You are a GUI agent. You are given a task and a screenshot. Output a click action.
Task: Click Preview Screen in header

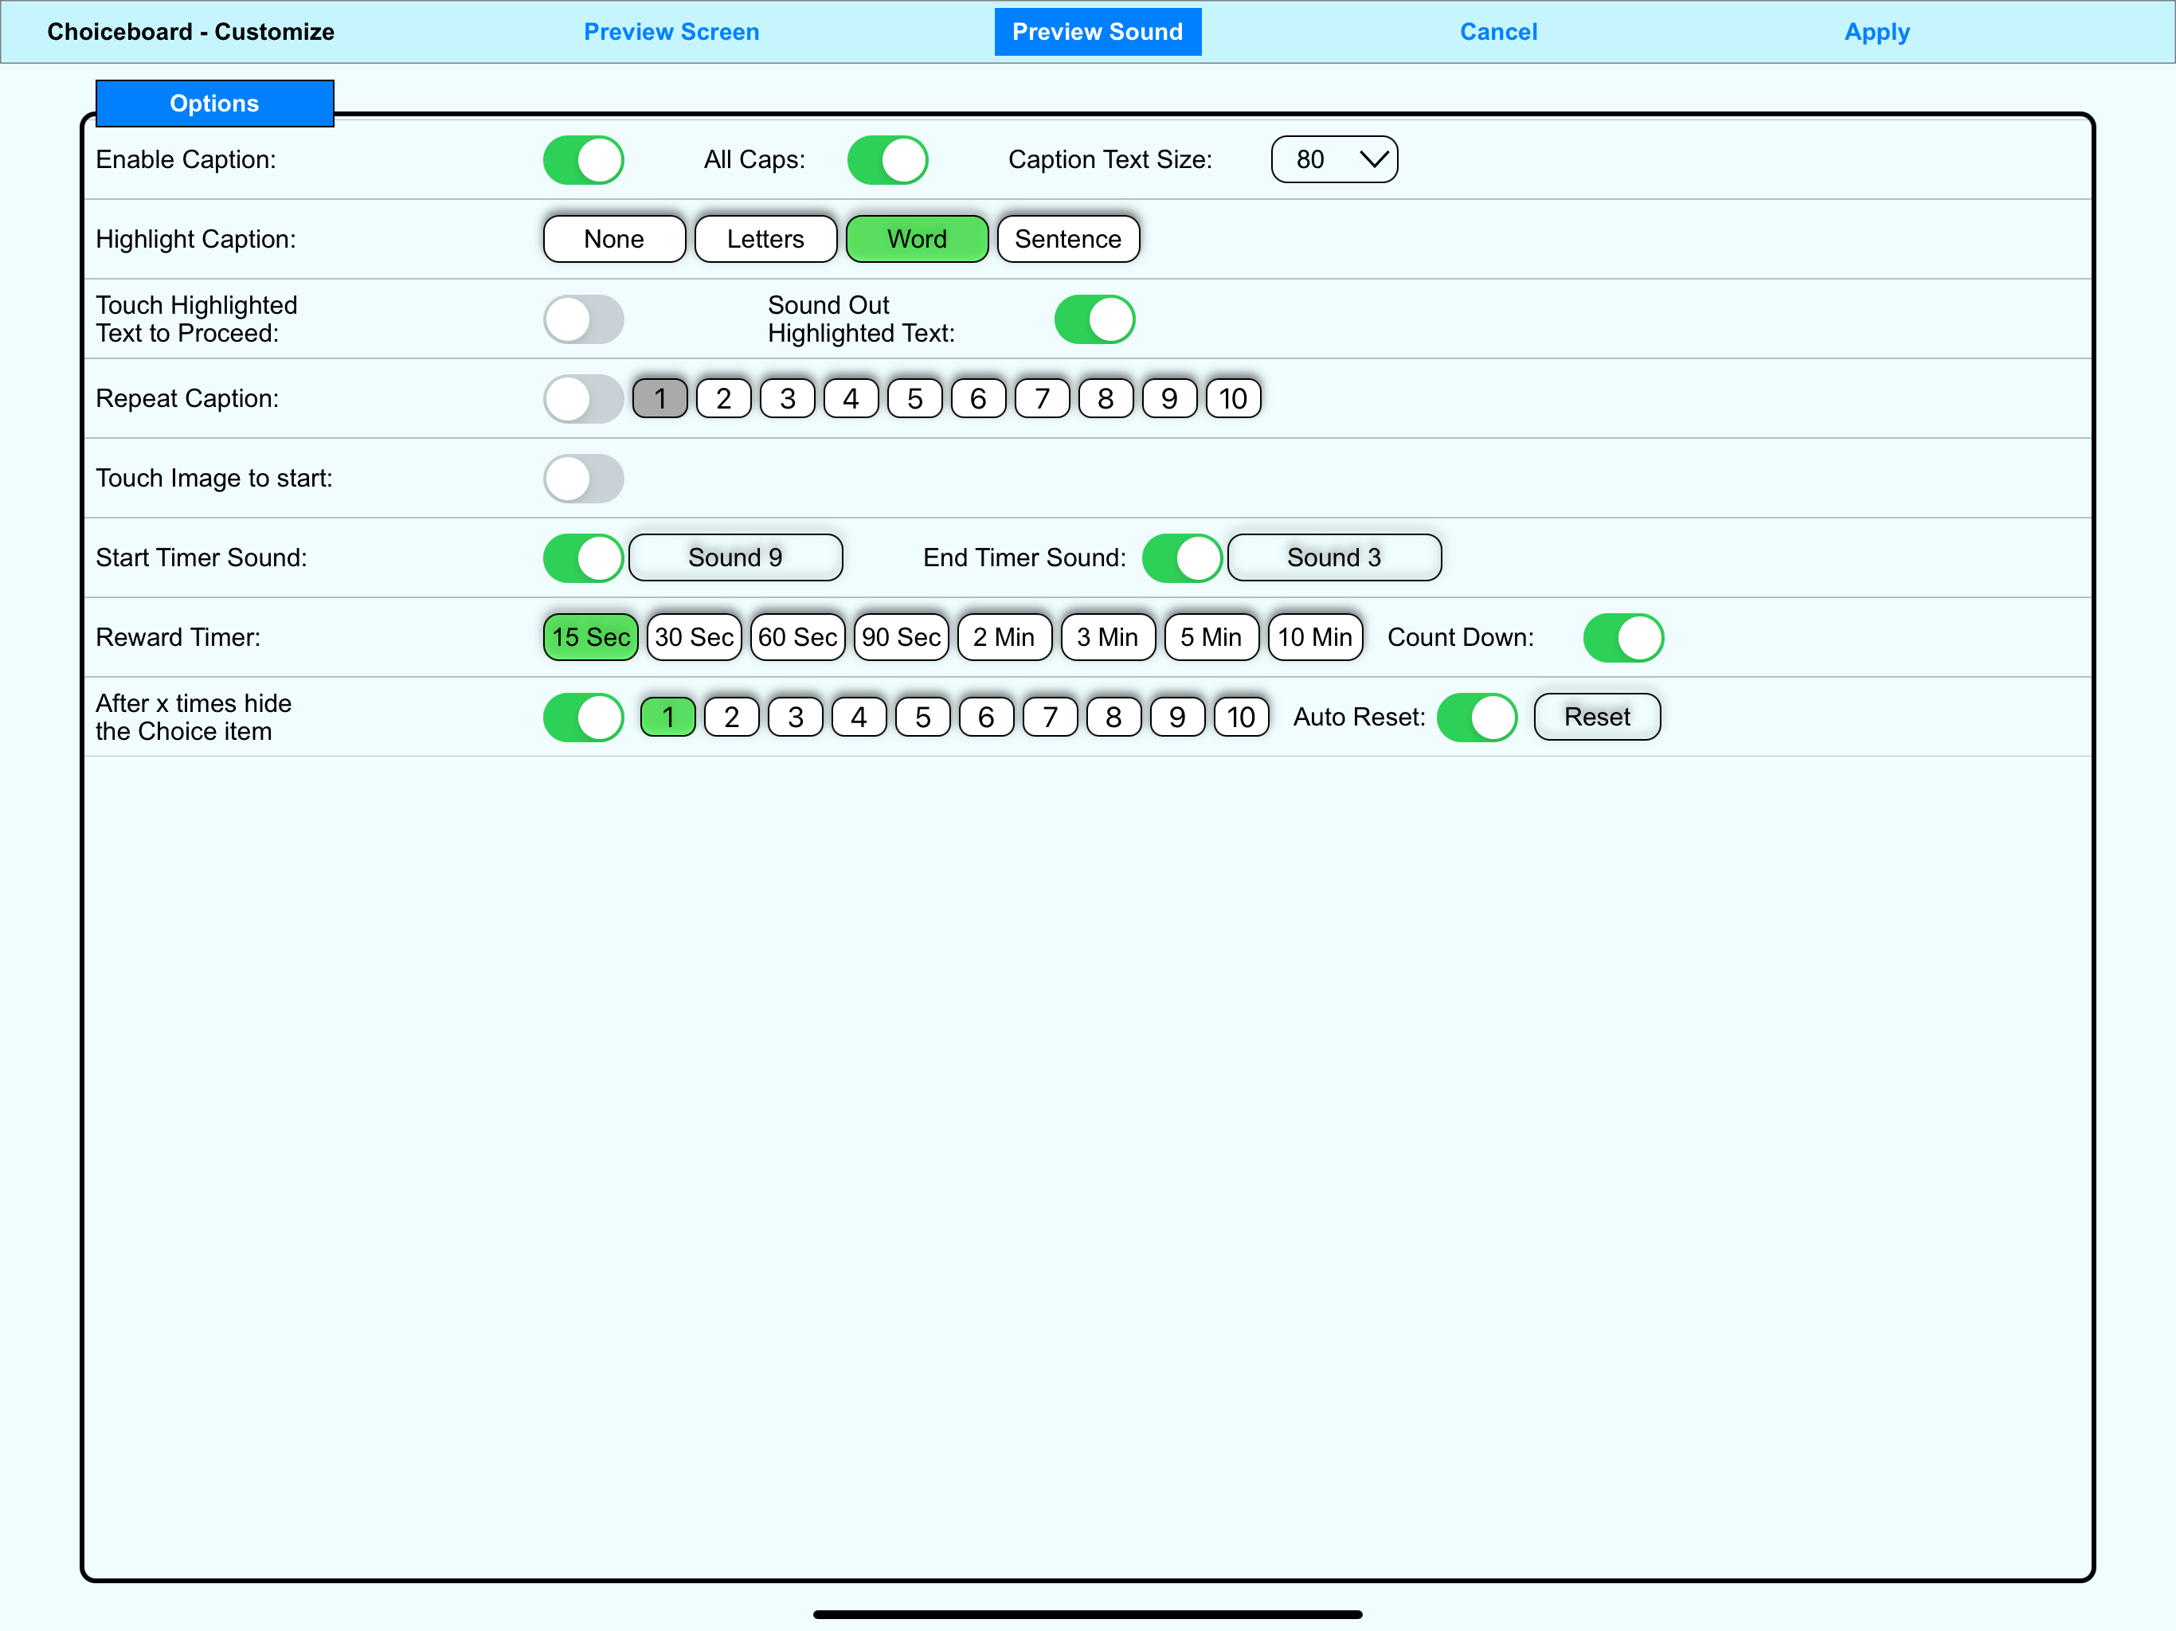coord(672,32)
